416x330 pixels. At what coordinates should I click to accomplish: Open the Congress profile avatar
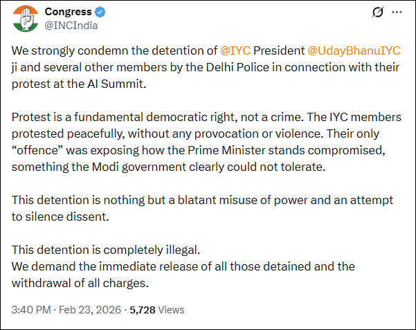pyautogui.click(x=24, y=19)
